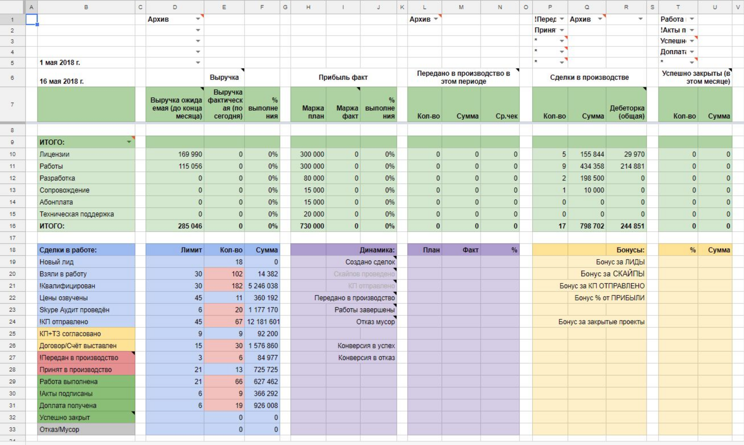Expand the !Перед dropdown in column P
This screenshot has width=744, height=445.
[x=562, y=19]
